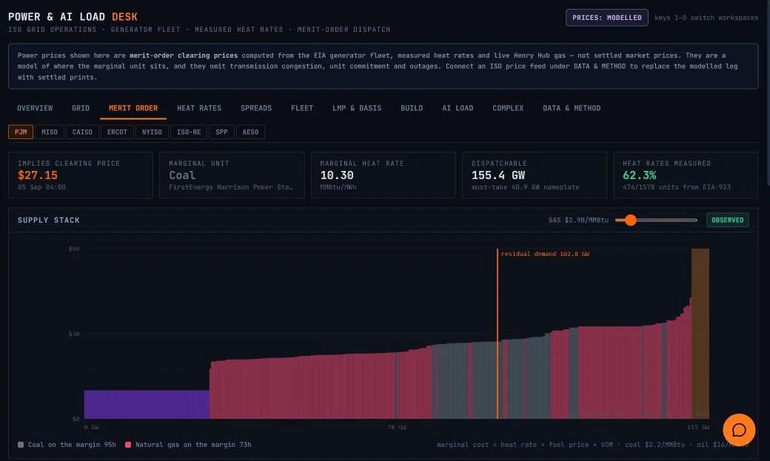The height and width of the screenshot is (461, 770).
Task: Click the gas price slider track
Action: (656, 220)
